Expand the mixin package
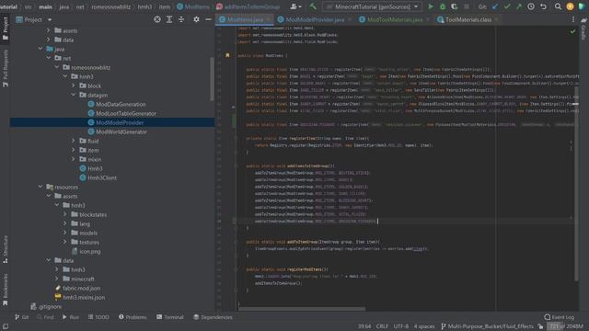589x331 pixels. [74, 159]
